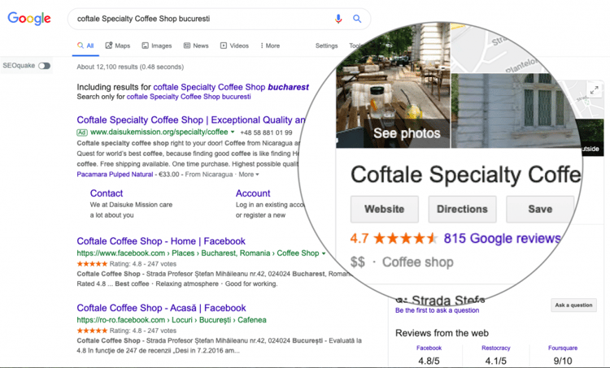Image resolution: width=610 pixels, height=368 pixels.
Task: Click the See photos thumbnail
Action: pos(393,85)
